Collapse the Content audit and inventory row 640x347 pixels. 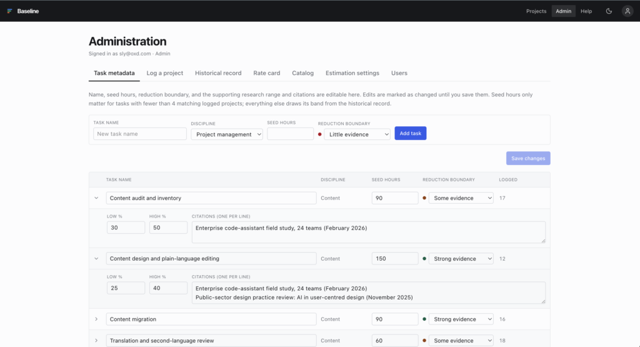coord(96,198)
